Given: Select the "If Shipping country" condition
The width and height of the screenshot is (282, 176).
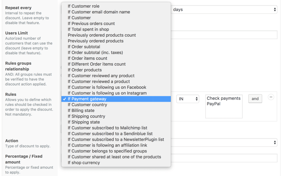Looking at the screenshot, I should pyautogui.click(x=86, y=116).
